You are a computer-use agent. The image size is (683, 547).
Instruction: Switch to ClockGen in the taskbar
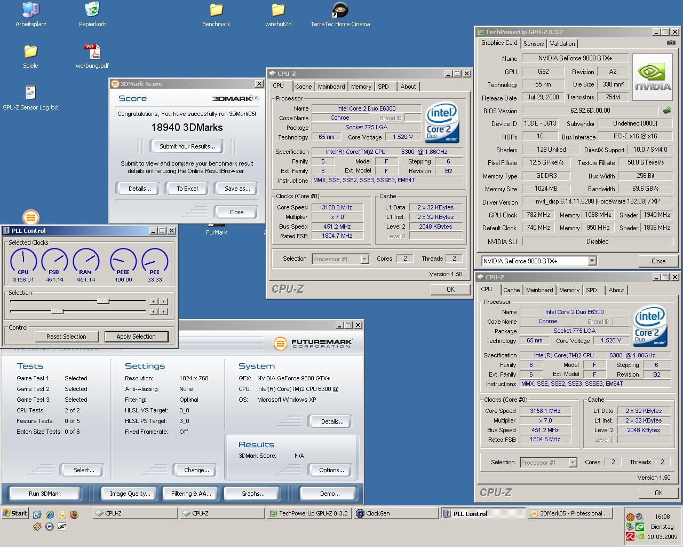pos(397,513)
